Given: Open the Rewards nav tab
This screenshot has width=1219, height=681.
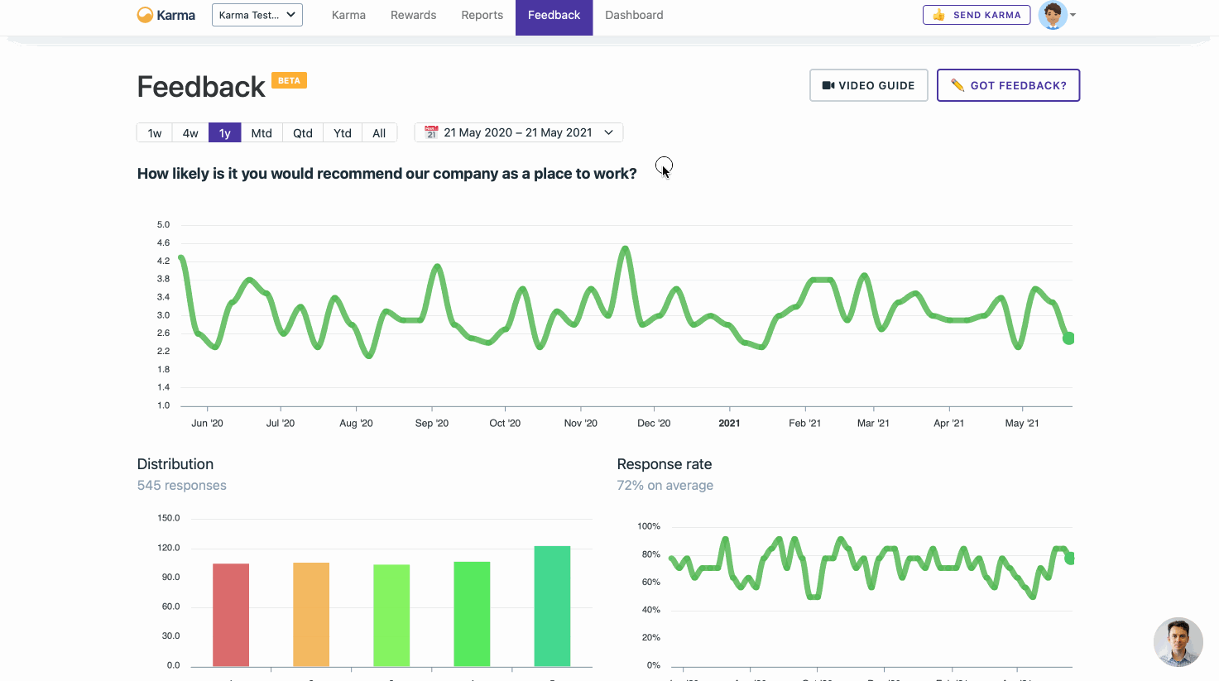Looking at the screenshot, I should pos(414,15).
